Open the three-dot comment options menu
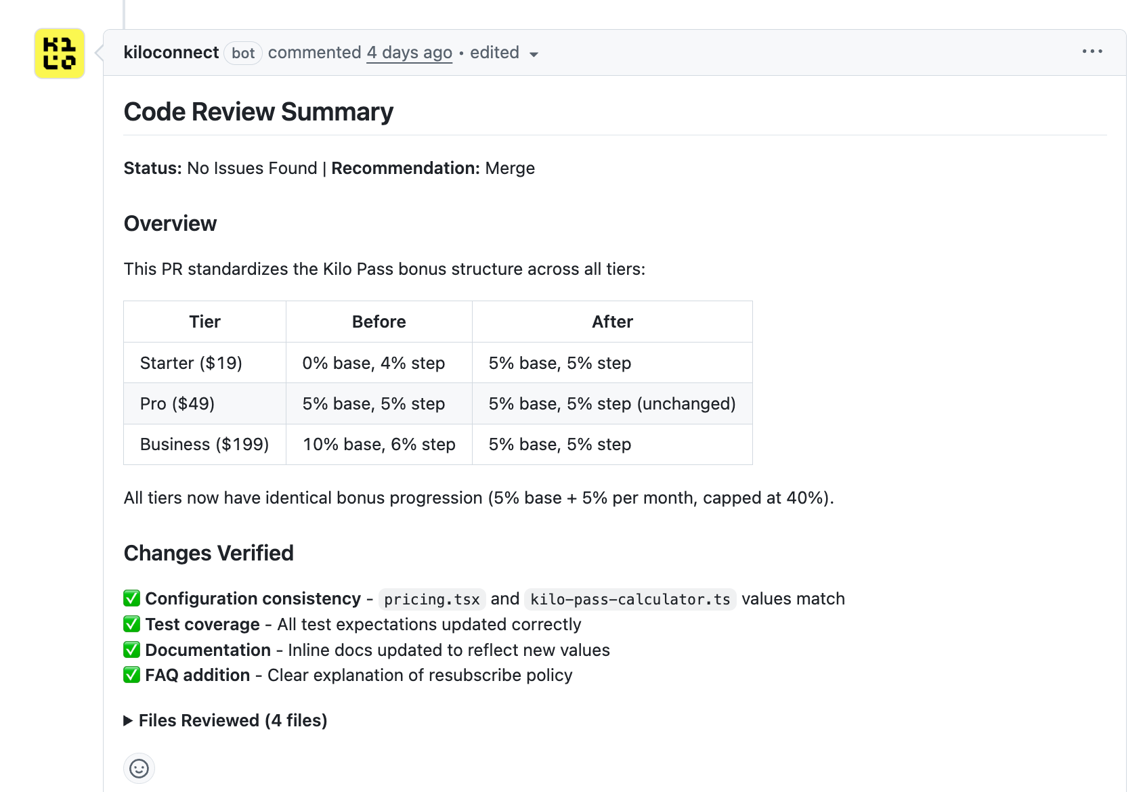The width and height of the screenshot is (1143, 792). pyautogui.click(x=1092, y=51)
